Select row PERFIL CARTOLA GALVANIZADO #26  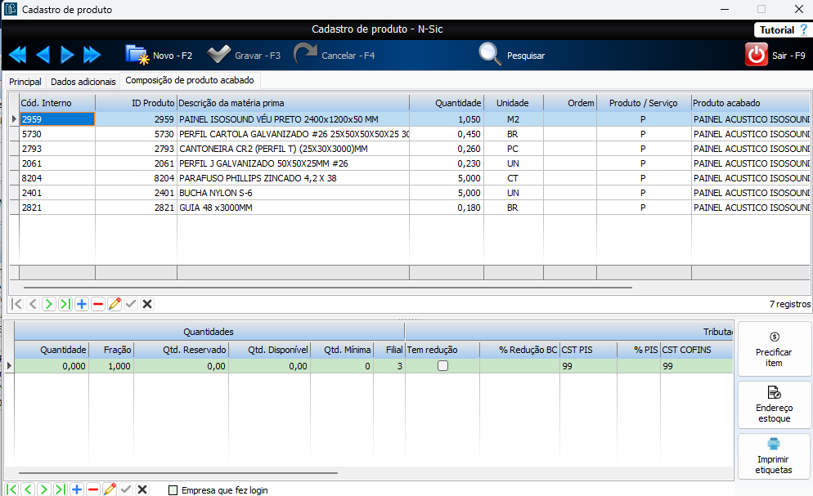click(410, 134)
